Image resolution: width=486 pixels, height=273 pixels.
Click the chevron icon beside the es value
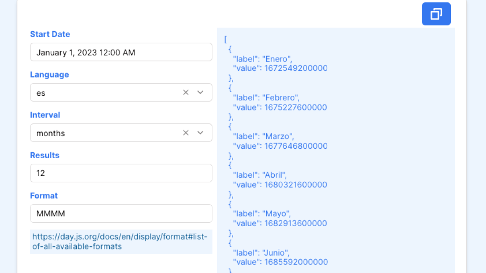point(200,92)
